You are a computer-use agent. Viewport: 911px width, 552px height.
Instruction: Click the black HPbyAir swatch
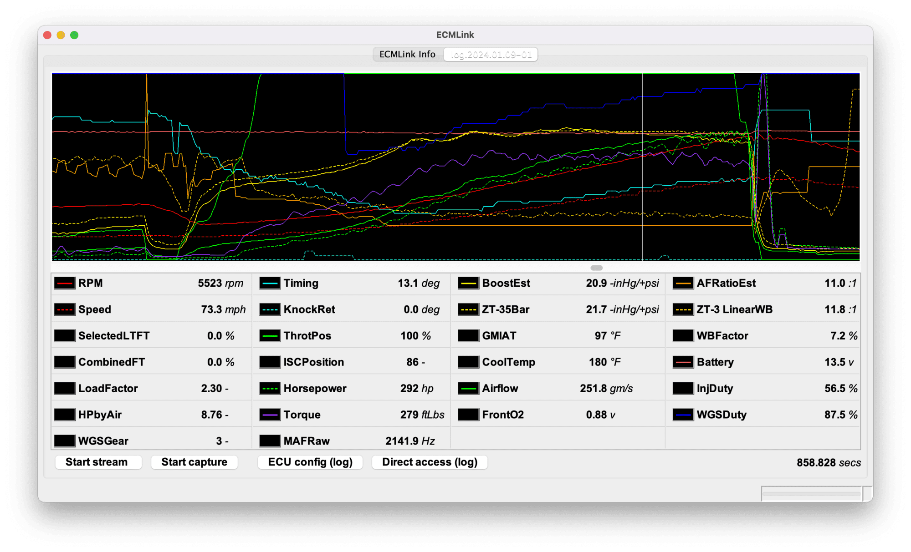click(x=64, y=415)
